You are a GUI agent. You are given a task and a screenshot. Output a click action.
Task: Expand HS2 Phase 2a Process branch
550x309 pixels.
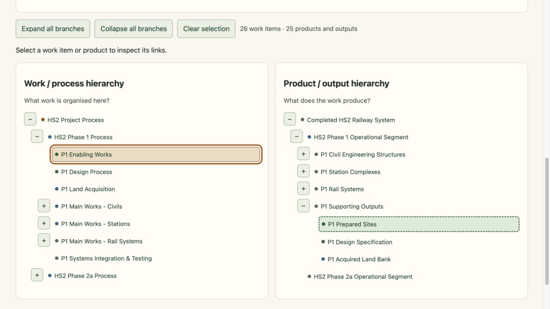37,275
